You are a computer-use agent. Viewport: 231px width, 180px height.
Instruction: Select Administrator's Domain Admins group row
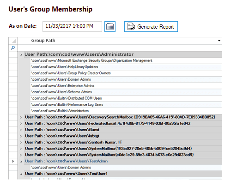[126, 79]
